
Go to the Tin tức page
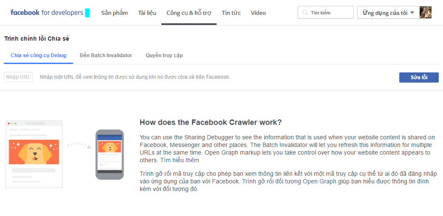(x=231, y=13)
